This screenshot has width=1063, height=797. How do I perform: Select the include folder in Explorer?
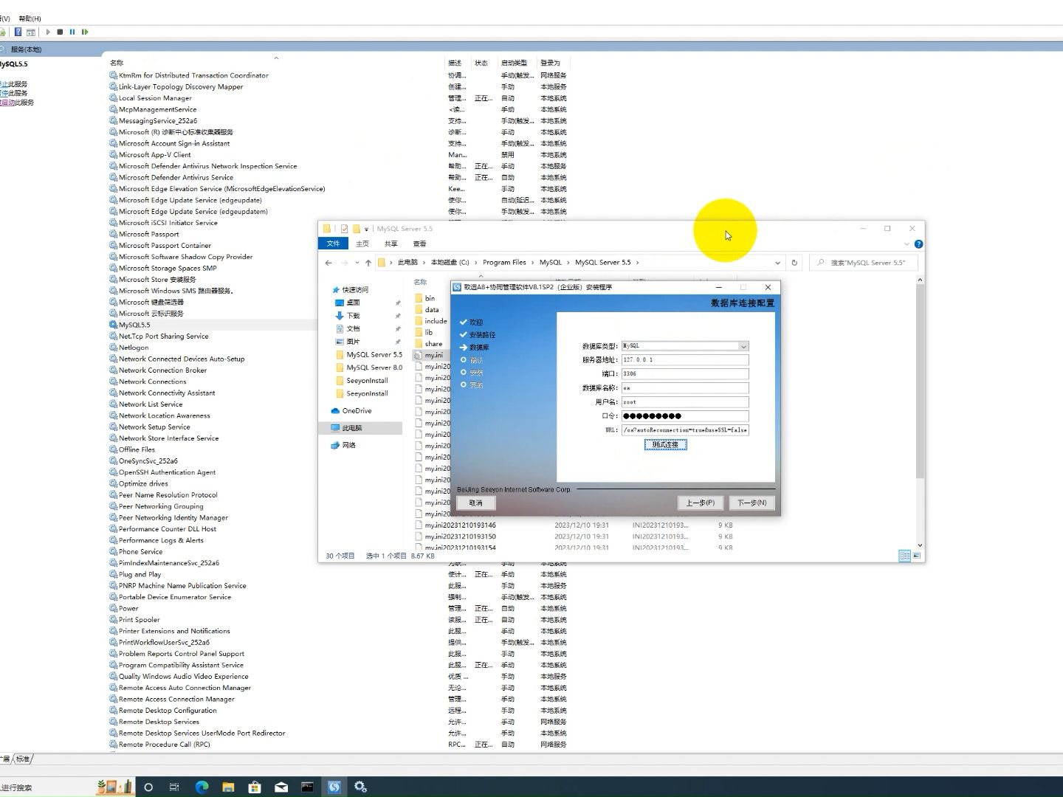click(x=436, y=321)
